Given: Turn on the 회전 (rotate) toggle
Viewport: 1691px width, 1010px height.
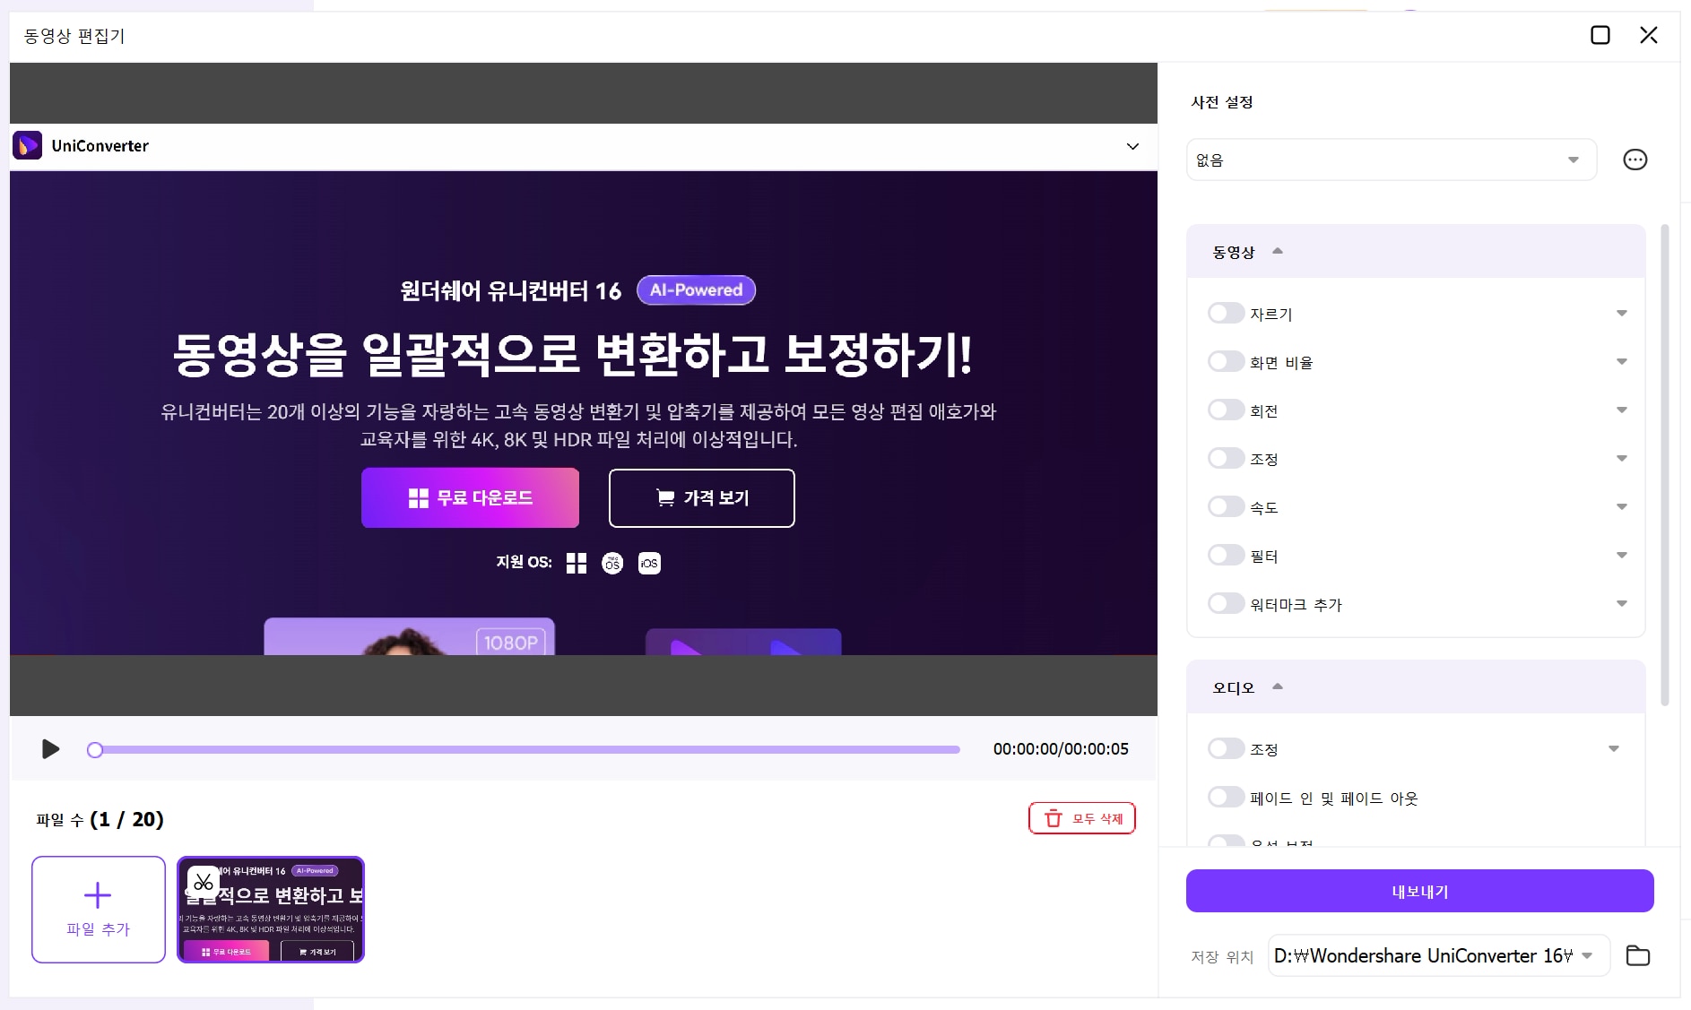Looking at the screenshot, I should (x=1225, y=410).
